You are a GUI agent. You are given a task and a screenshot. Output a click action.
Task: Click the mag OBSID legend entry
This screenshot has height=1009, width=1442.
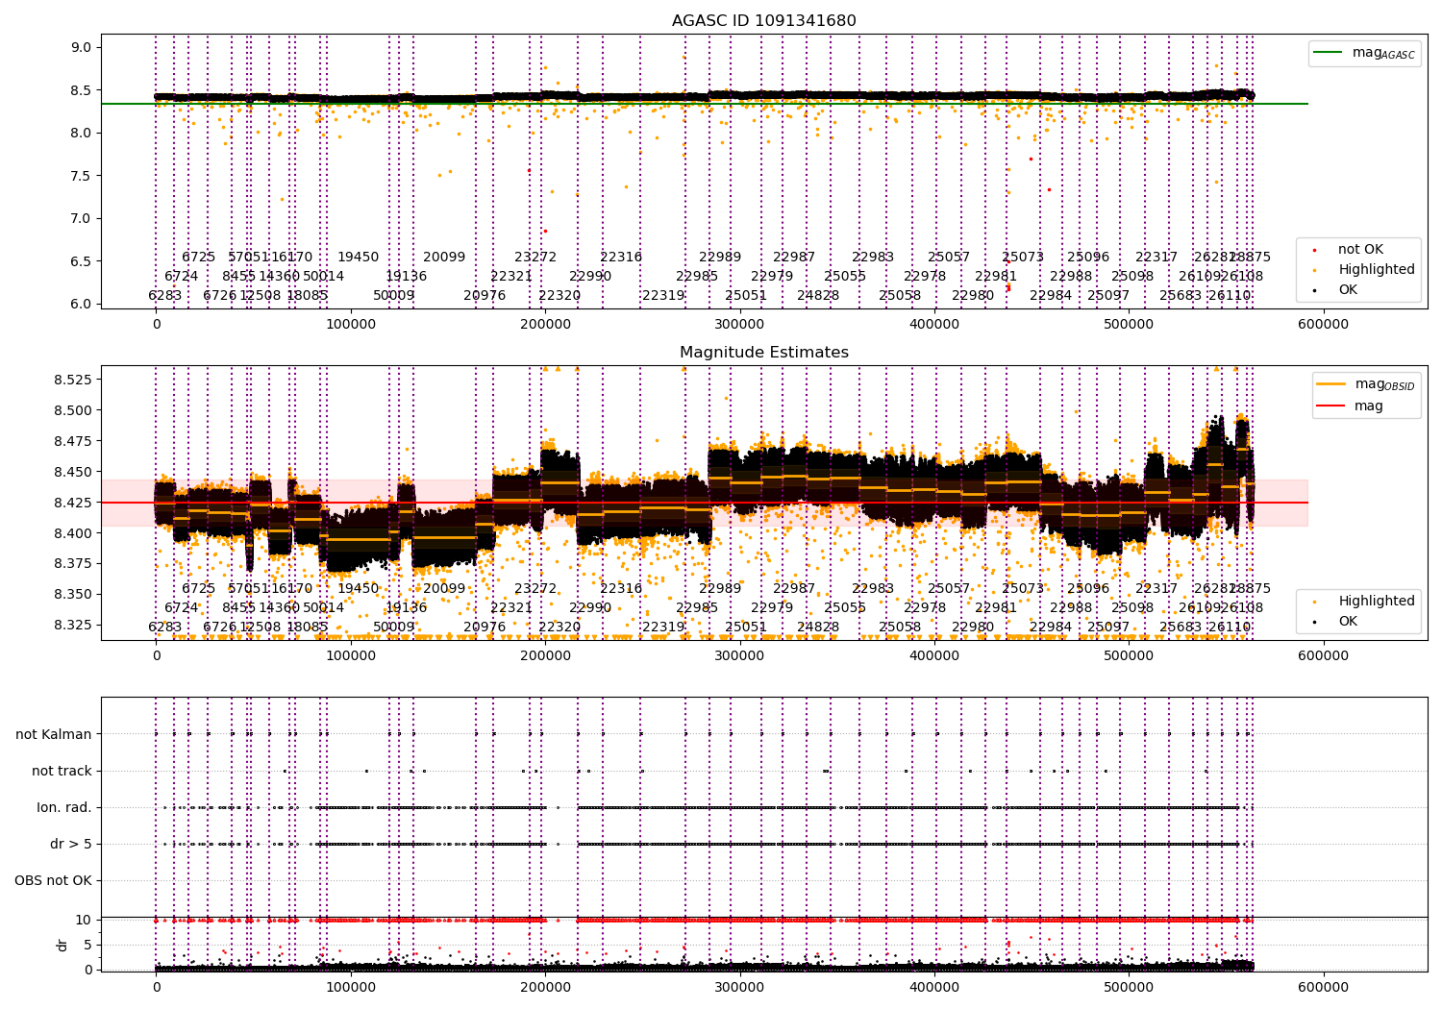[x=1366, y=384]
